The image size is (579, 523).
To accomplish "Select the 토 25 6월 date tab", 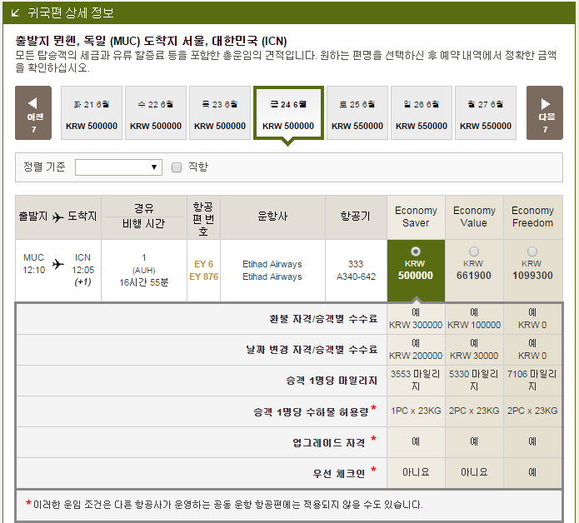I will (357, 113).
